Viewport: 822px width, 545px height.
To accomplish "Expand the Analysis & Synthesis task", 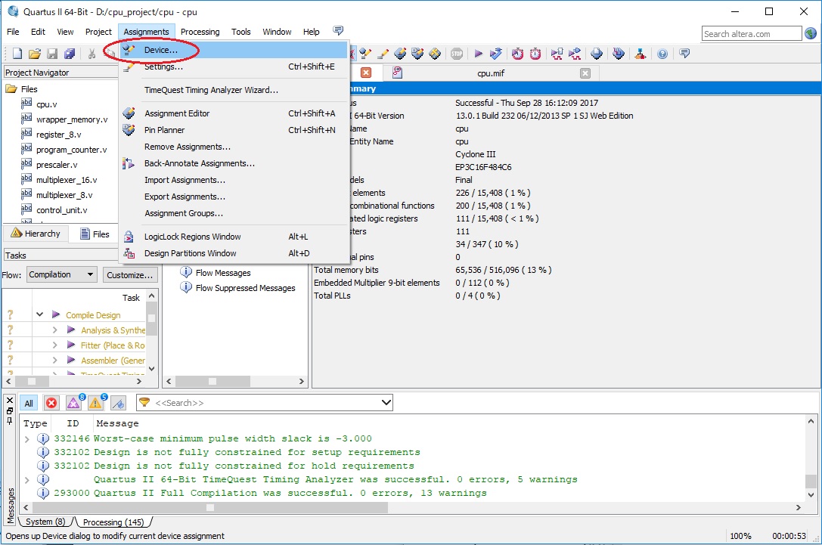I will (54, 330).
